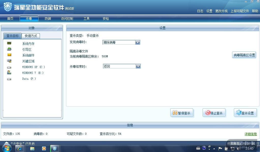Go to the 首页 tab
The width and height of the screenshot is (260, 152).
10,19
